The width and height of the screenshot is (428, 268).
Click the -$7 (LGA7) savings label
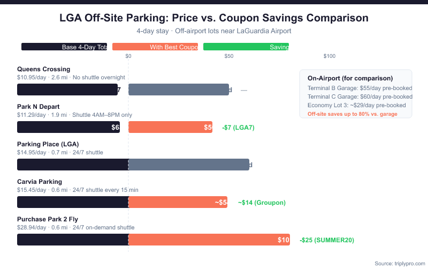tap(238, 128)
